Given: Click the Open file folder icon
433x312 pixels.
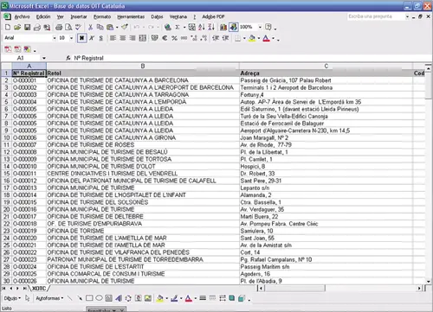Looking at the screenshot, I should pos(17,28).
